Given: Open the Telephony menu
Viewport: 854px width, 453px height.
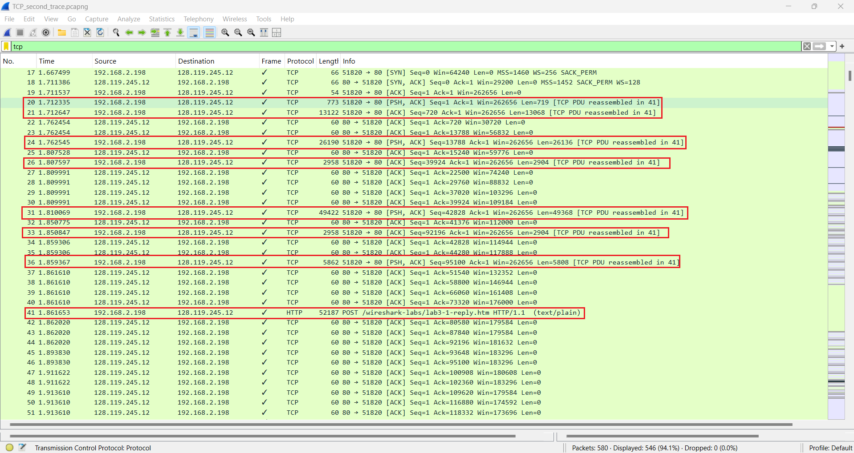Looking at the screenshot, I should (199, 19).
